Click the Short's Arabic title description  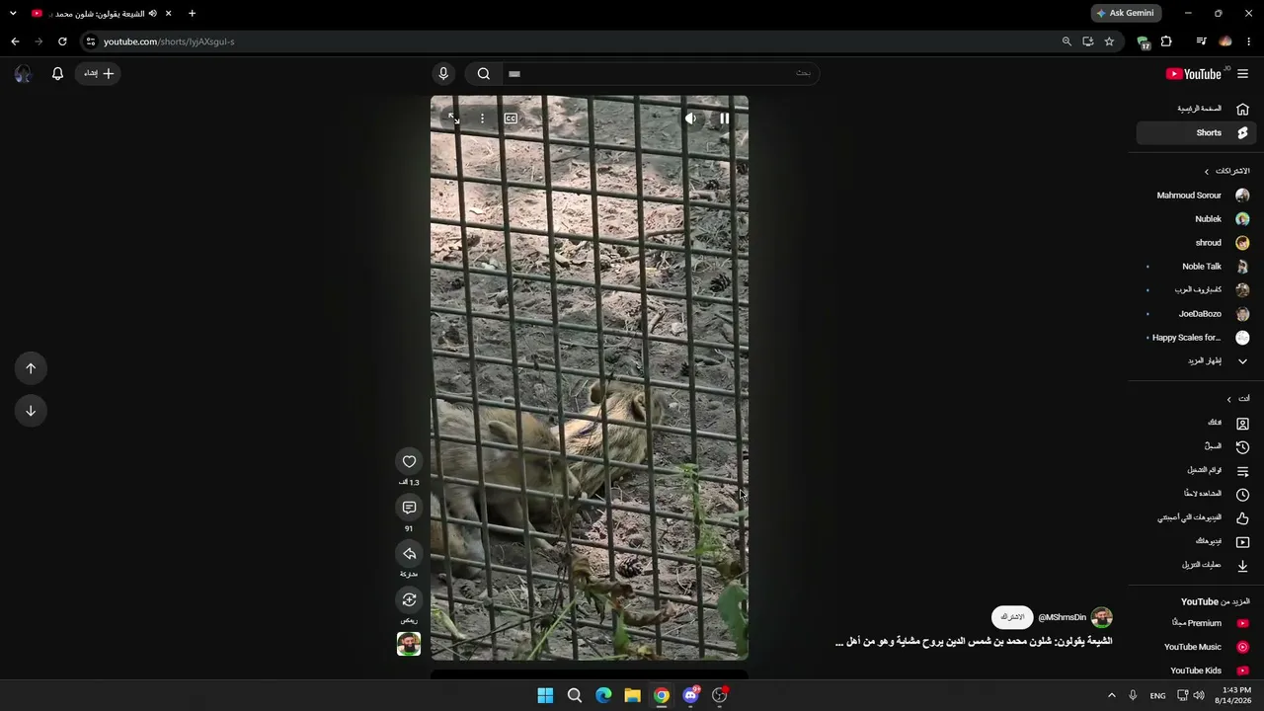(974, 642)
